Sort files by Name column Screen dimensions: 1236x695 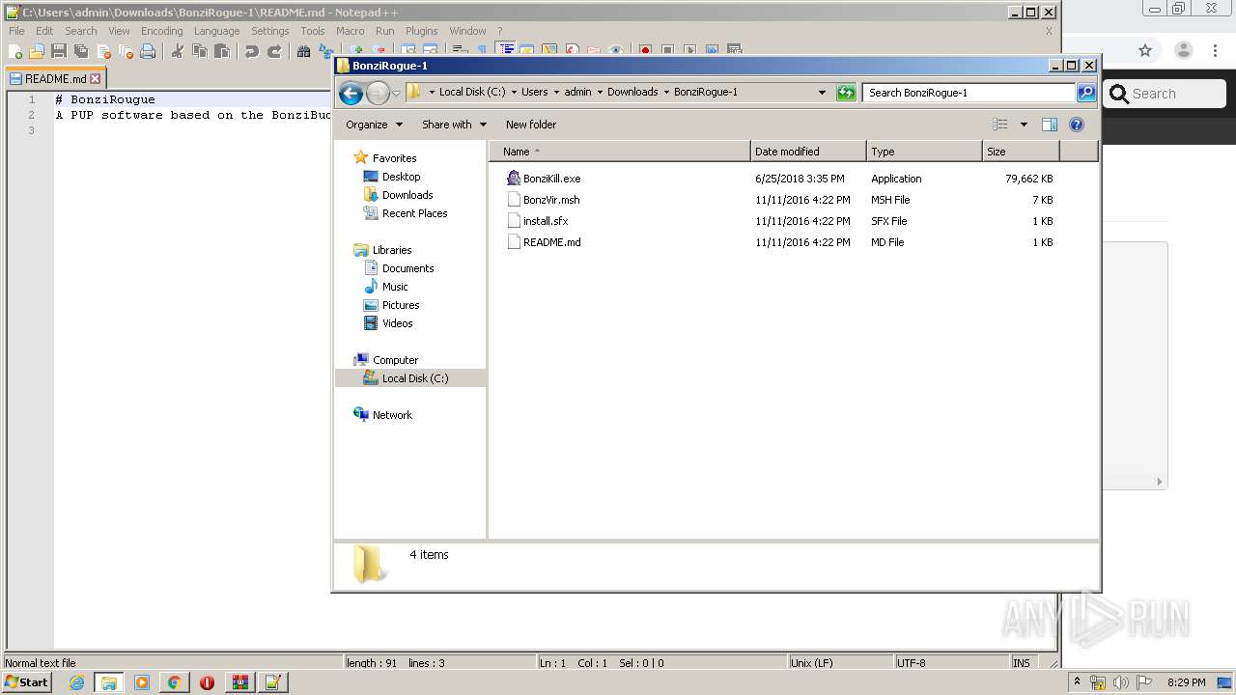pyautogui.click(x=619, y=152)
